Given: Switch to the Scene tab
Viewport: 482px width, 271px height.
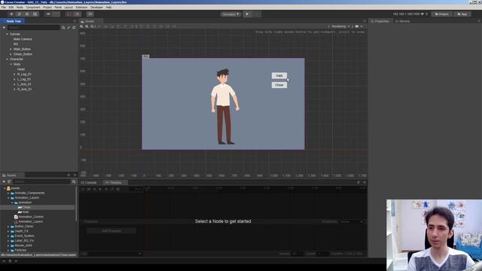Looking at the screenshot, I should tap(90, 21).
